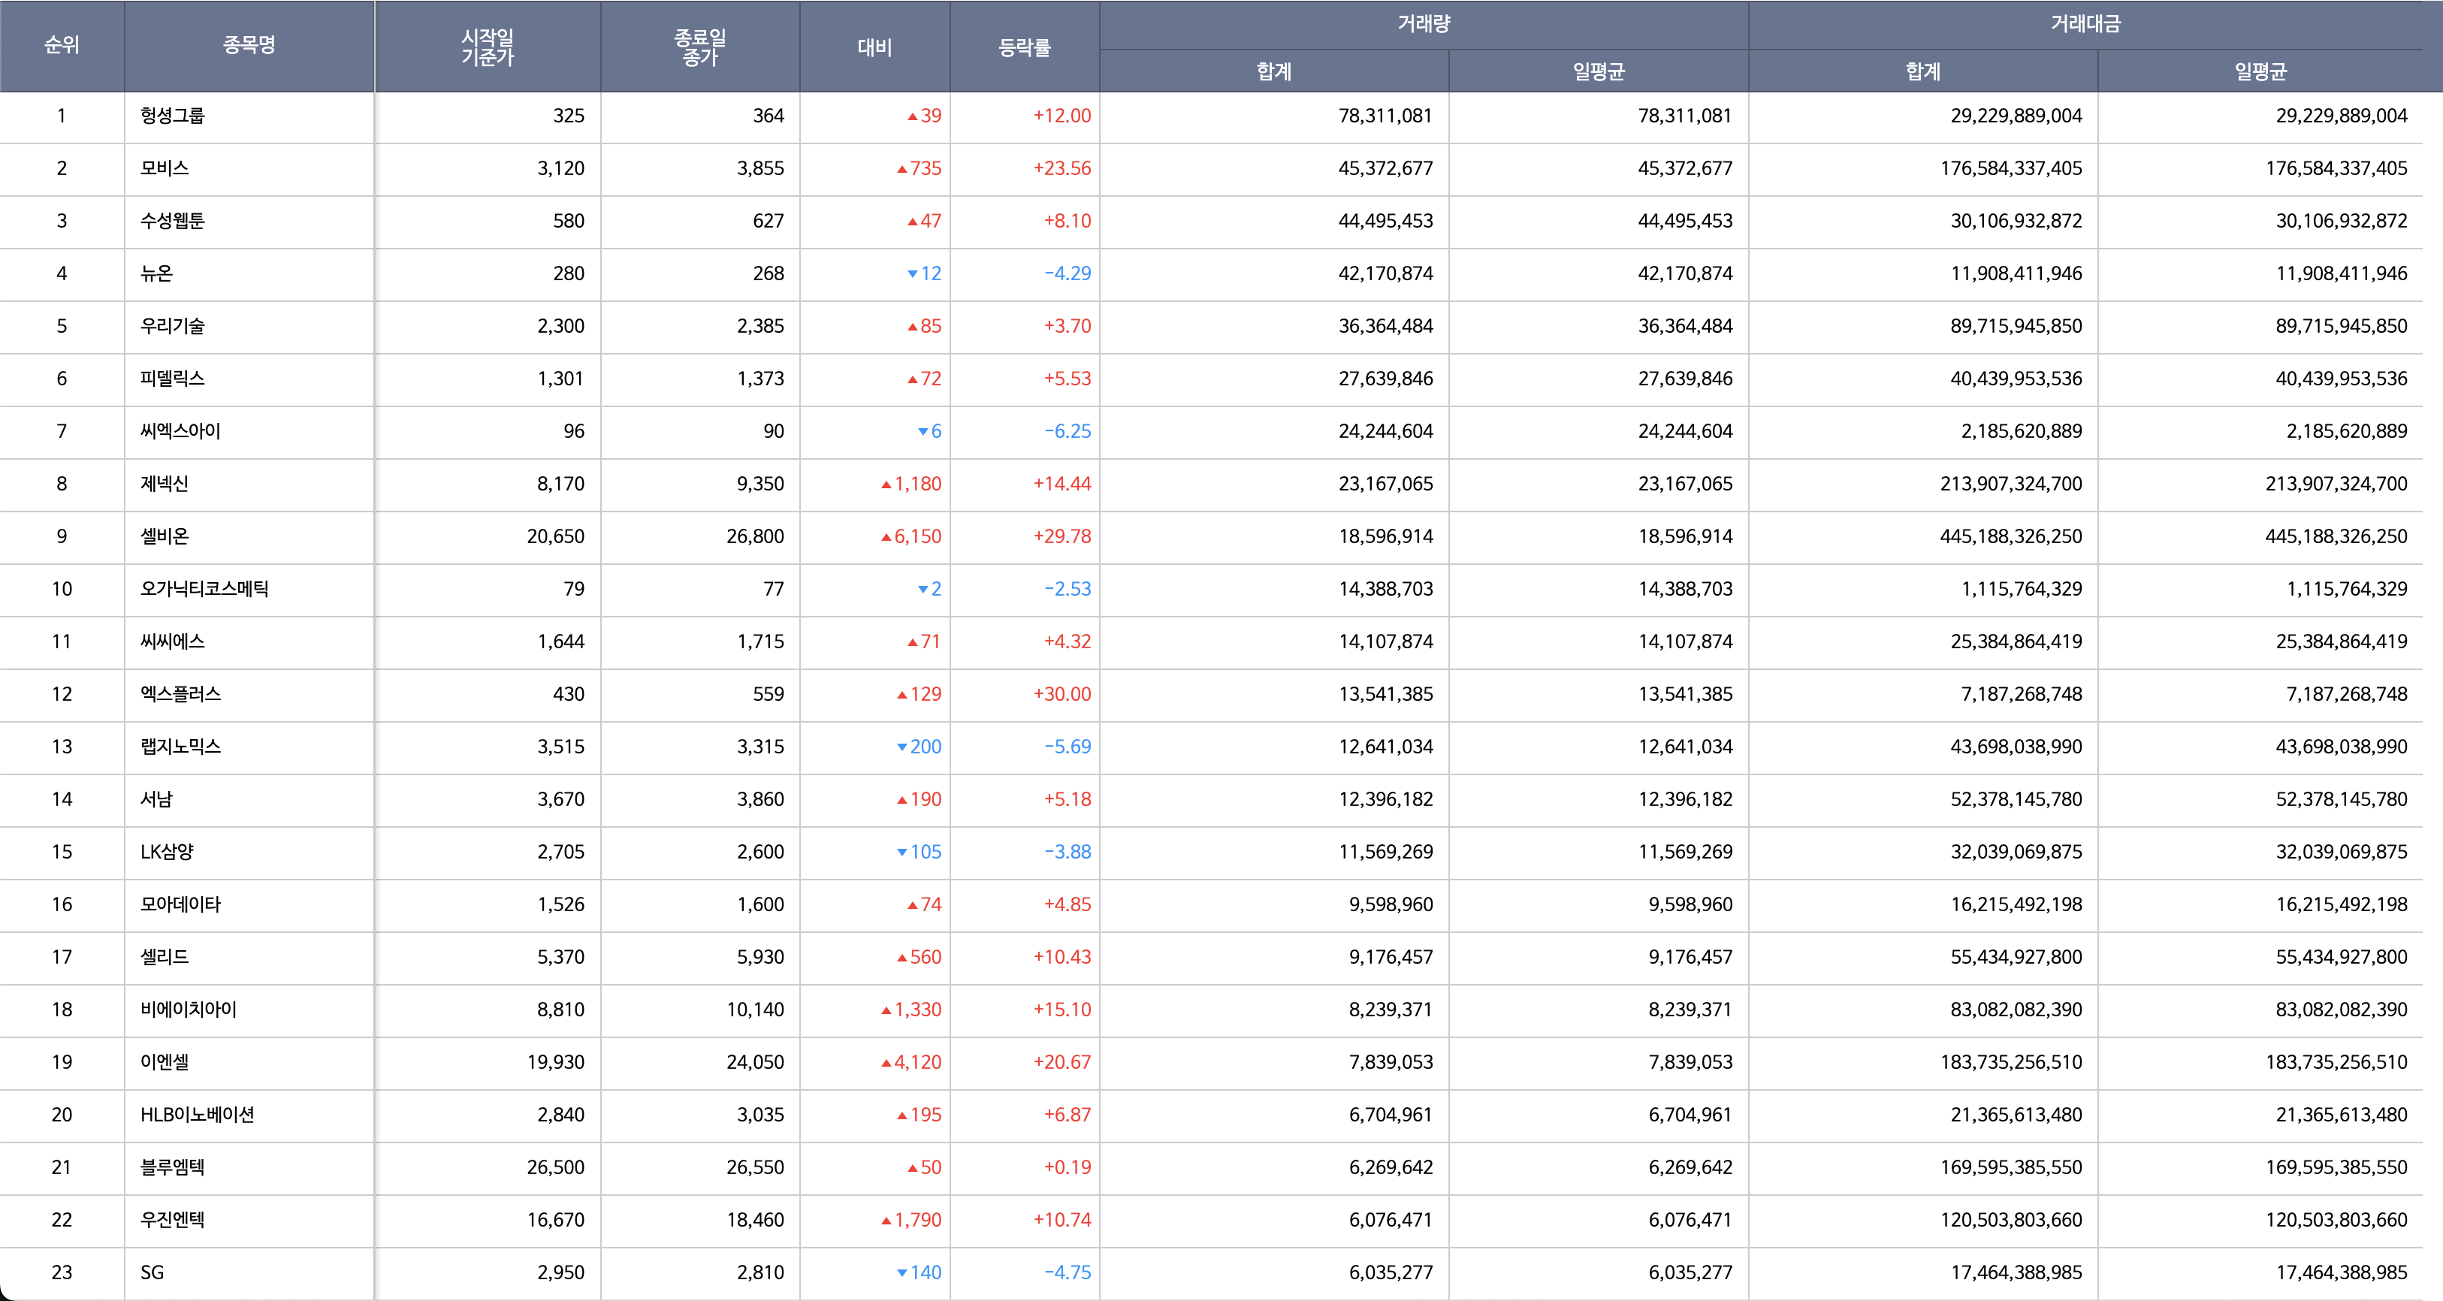Select stock name 씨엑스아이
2443x1301 pixels.
[180, 431]
